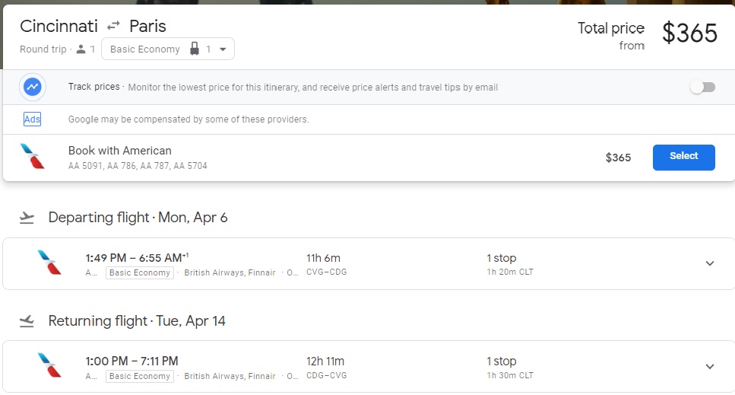Click the 1:00 PM – 7:11 PM returning flight
The image size is (735, 395).
132,361
